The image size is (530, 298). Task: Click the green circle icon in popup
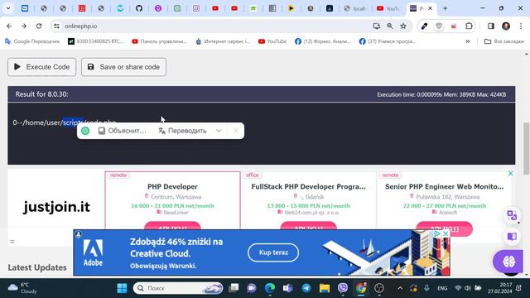pos(85,131)
